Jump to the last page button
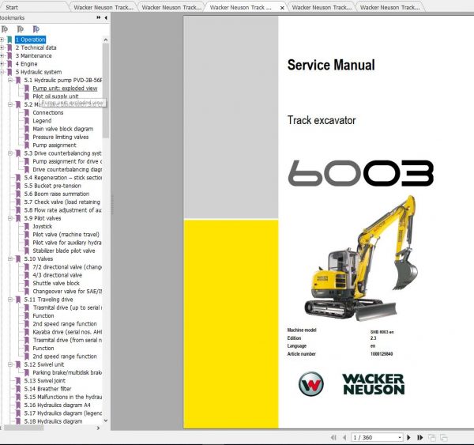 pos(420,437)
